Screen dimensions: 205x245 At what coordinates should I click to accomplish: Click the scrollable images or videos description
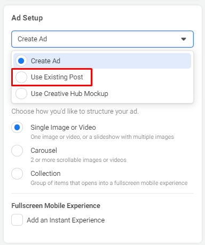click(78, 160)
